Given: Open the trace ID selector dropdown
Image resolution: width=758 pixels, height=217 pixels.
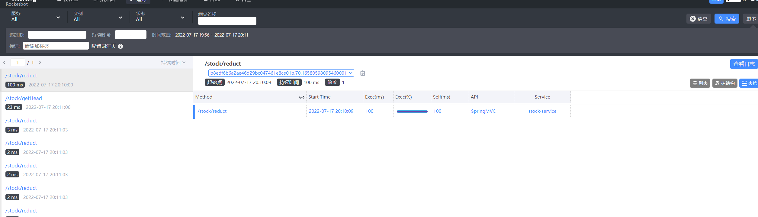Looking at the screenshot, I should [x=281, y=73].
